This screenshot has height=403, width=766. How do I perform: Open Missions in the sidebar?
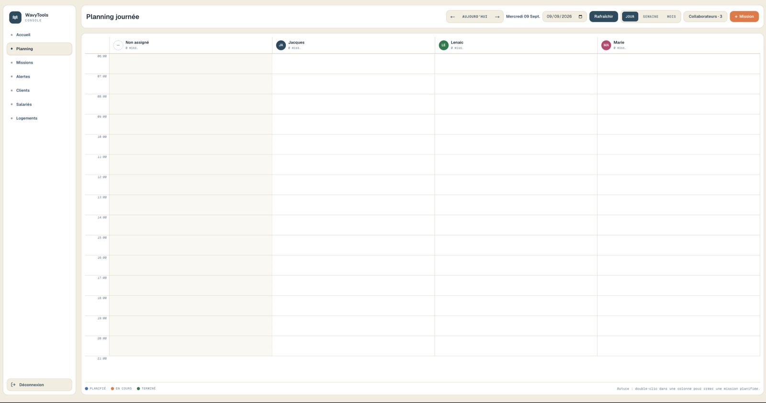pos(39,63)
